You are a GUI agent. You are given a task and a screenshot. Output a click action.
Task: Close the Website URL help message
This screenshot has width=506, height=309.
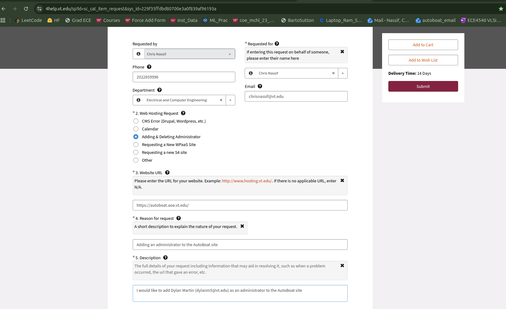pyautogui.click(x=342, y=180)
